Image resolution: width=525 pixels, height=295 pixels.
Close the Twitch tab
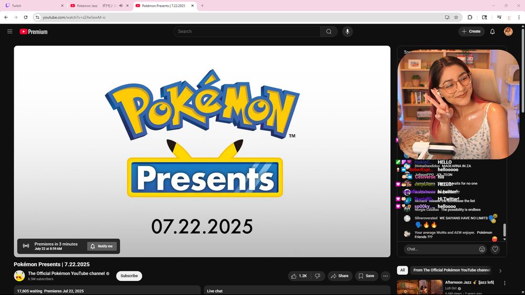(x=62, y=6)
